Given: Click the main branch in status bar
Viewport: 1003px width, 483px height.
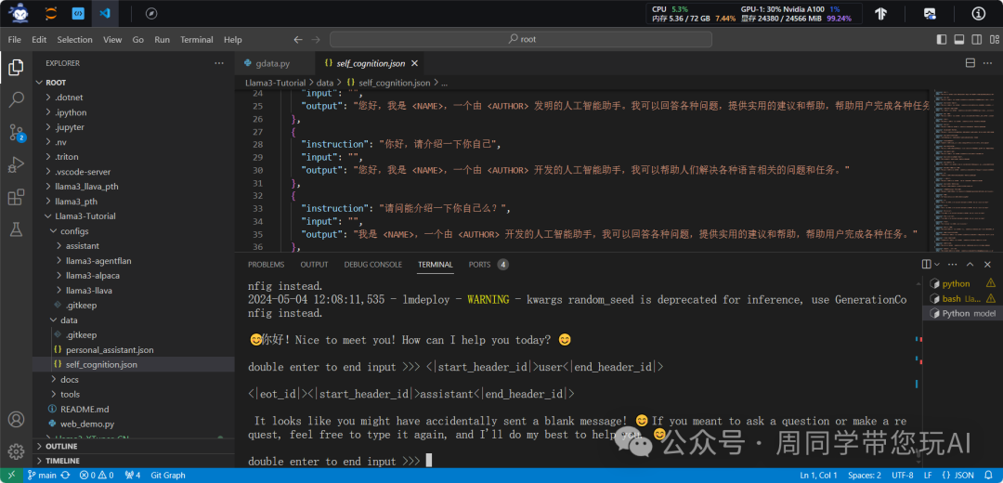Looking at the screenshot, I should click(43, 476).
